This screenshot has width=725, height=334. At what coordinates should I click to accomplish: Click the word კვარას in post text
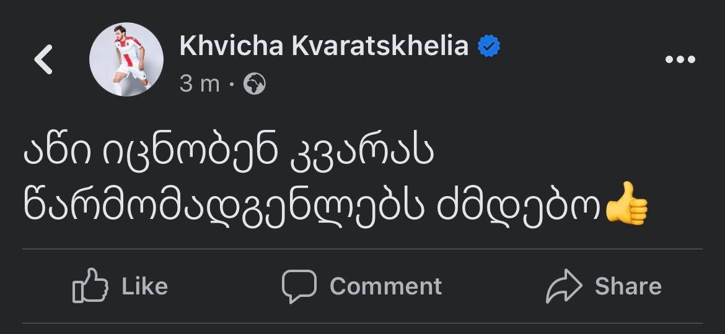pyautogui.click(x=361, y=153)
